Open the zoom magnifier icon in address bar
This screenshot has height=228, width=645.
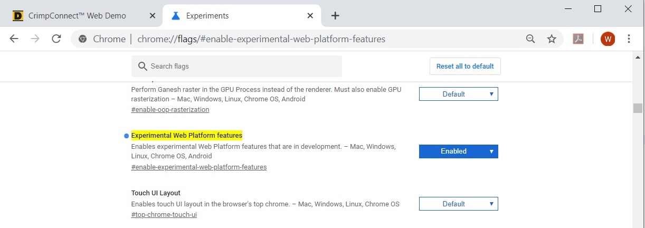(530, 39)
